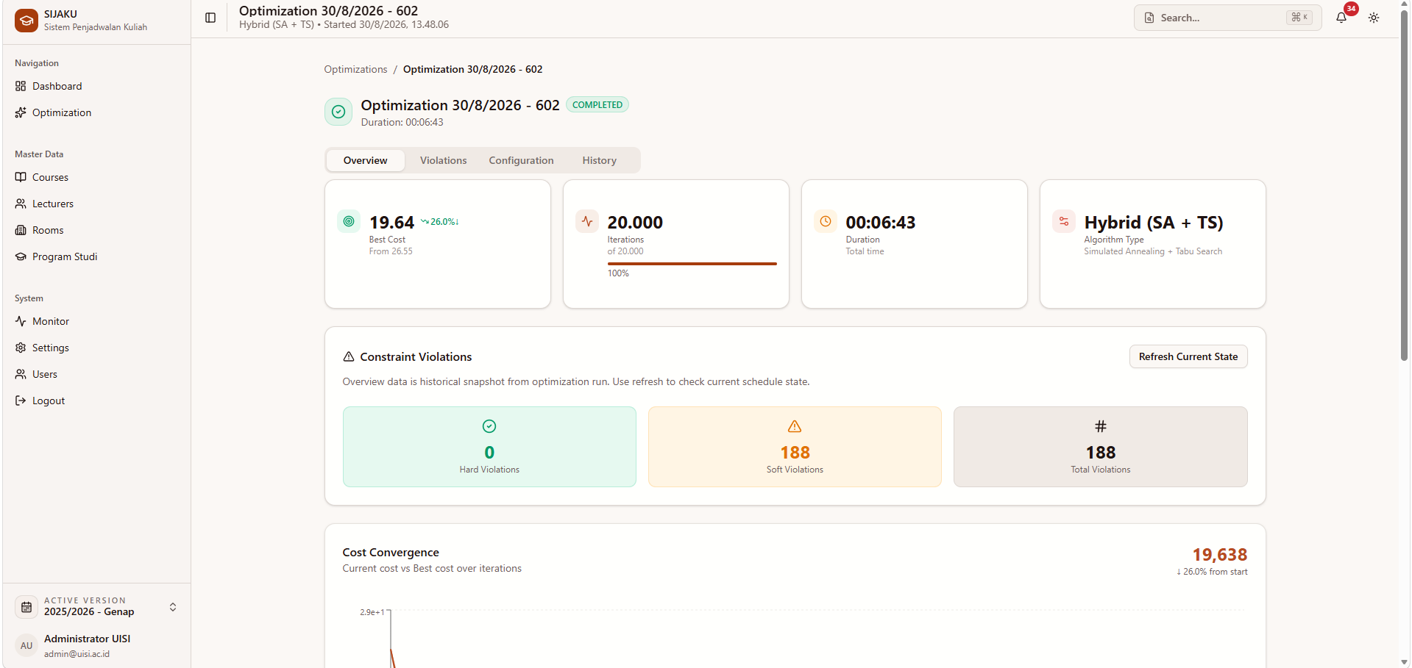The image size is (1412, 668).
Task: Switch to the Configuration tab
Action: (x=521, y=160)
